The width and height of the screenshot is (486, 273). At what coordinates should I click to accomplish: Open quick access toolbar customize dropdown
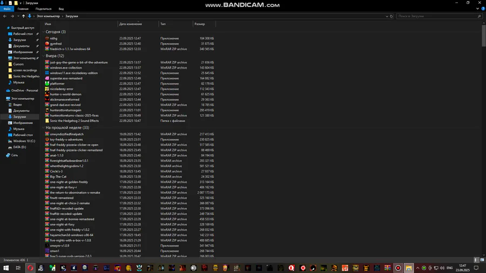(21, 3)
